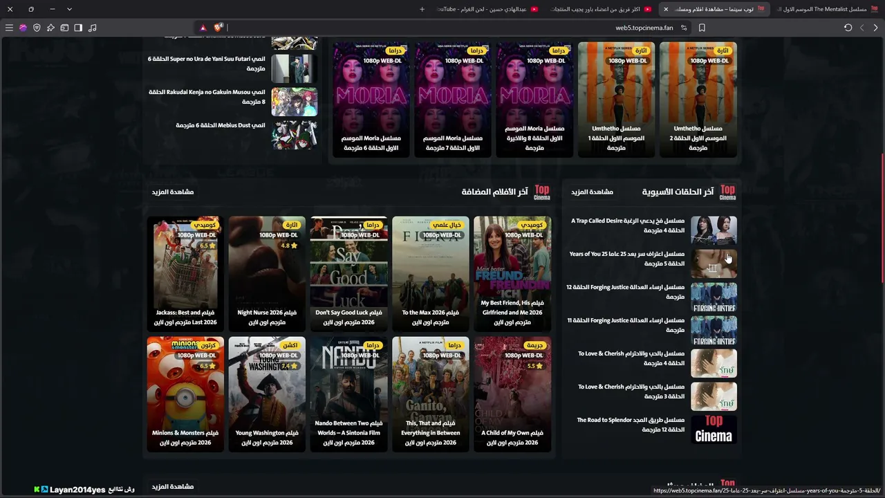Image resolution: width=885 pixels, height=498 pixels.
Task: Click the اكشن genre badge on Young Washington
Action: [x=290, y=345]
